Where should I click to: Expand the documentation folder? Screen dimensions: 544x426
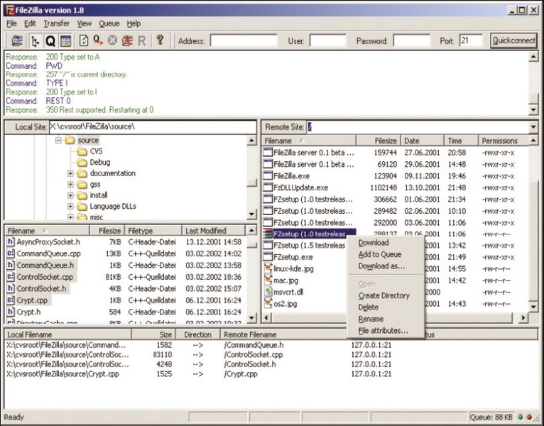pos(70,173)
